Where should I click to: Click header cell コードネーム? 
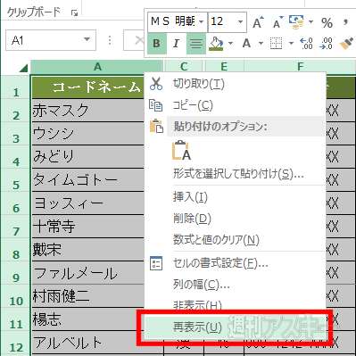(88, 87)
